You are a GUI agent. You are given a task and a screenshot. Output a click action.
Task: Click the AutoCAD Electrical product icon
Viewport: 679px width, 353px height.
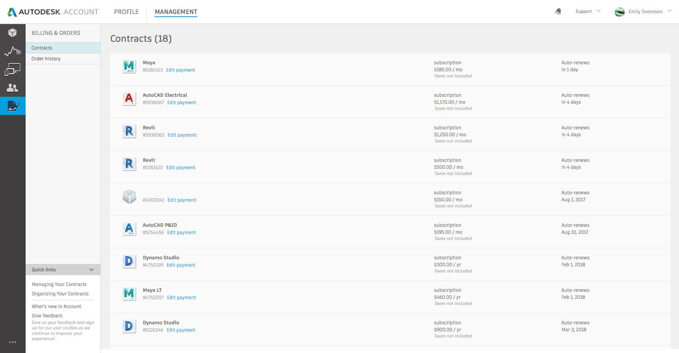tap(129, 99)
